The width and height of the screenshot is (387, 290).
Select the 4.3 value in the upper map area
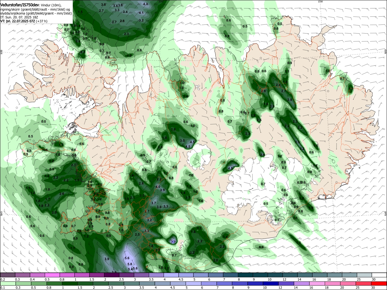(x=145, y=4)
